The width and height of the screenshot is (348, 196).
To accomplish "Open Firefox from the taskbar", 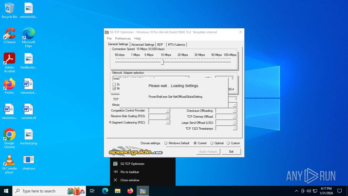I will tap(130, 191).
